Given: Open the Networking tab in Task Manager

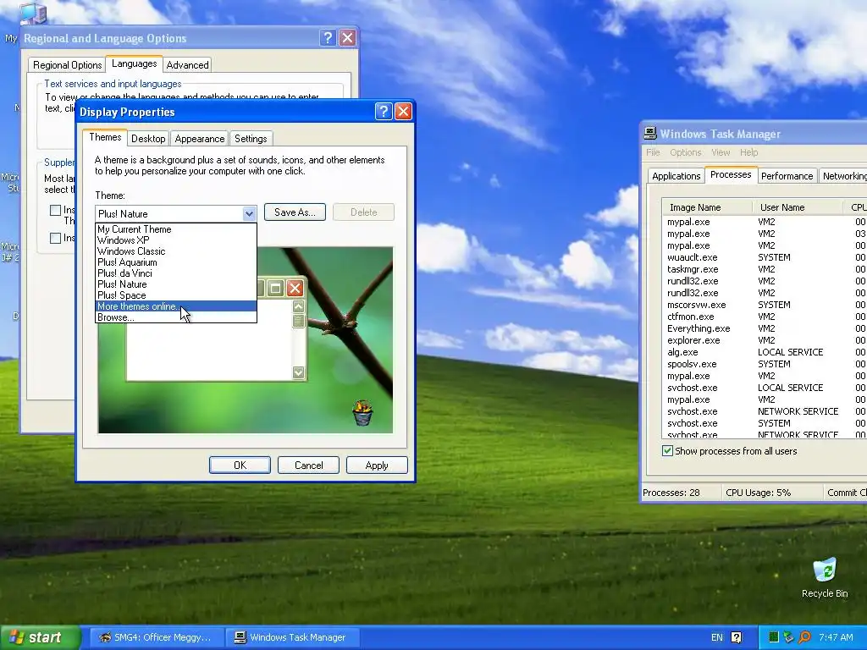Looking at the screenshot, I should (844, 176).
